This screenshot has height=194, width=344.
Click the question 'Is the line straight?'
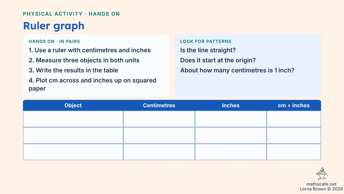coord(208,50)
